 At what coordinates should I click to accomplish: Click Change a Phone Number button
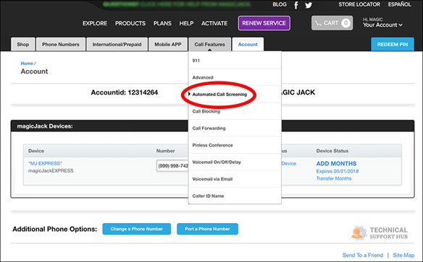point(136,229)
